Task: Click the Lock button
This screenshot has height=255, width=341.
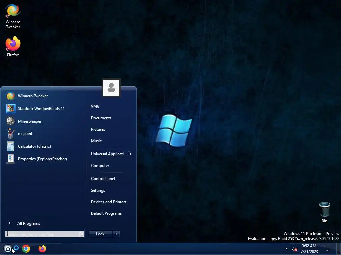Action: coord(100,234)
